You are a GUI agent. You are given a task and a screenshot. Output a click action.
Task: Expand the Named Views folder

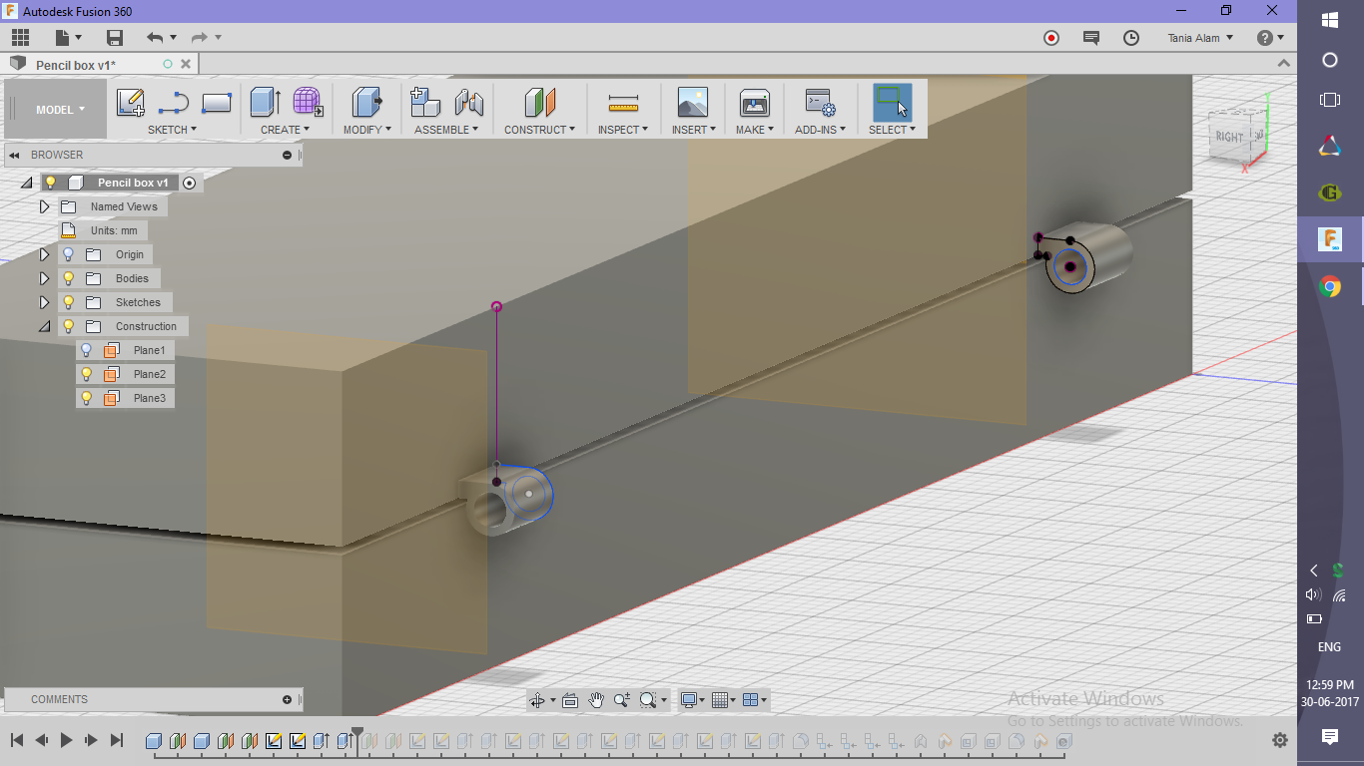click(x=44, y=206)
